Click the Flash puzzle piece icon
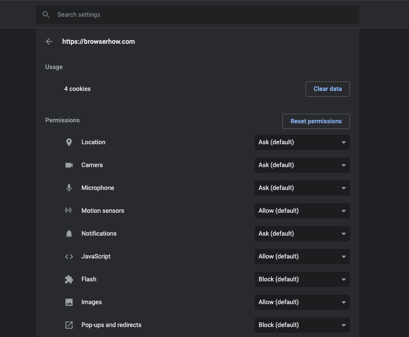This screenshot has height=337, width=409. [x=69, y=279]
